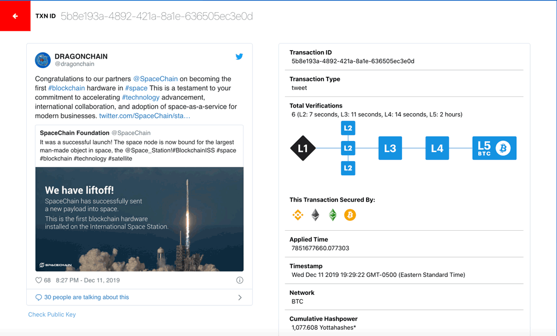
Task: Open twitter.com/SpaceChain/sta… link
Action: (145, 116)
